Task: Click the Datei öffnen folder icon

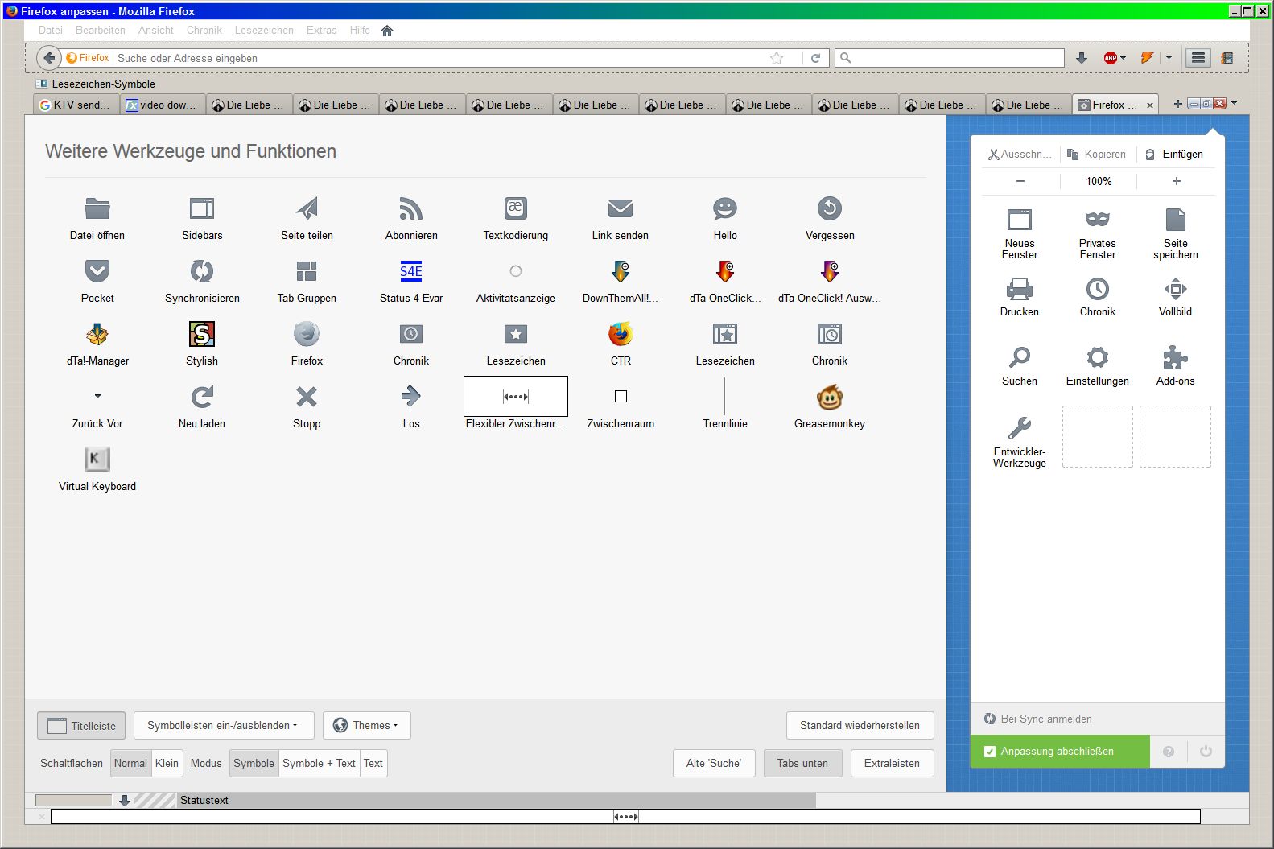Action: pos(97,208)
